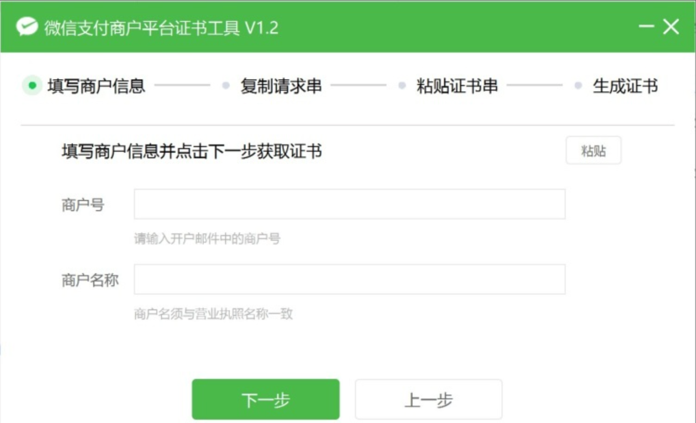
Task: Click the 粘贴 paste button
Action: click(x=593, y=150)
